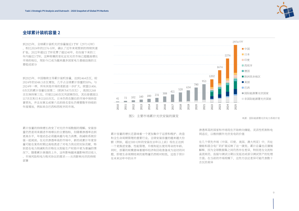299x211 pixels.
Task: Select the heading '全球累计装机容量 2'
Action: (x=41, y=33)
